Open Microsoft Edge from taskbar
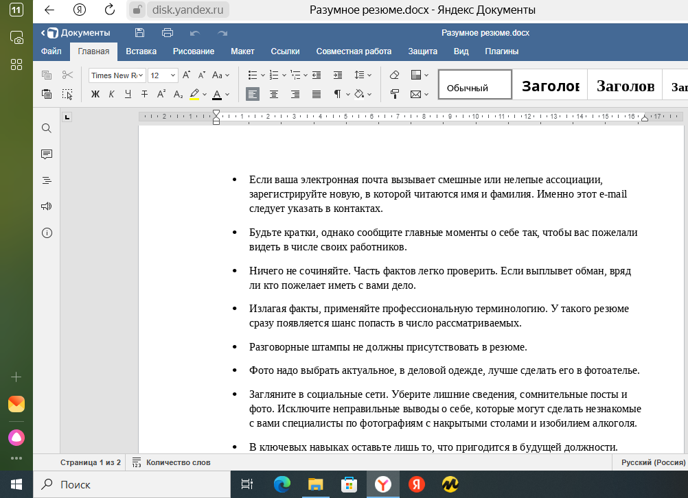688x498 pixels. pos(282,484)
